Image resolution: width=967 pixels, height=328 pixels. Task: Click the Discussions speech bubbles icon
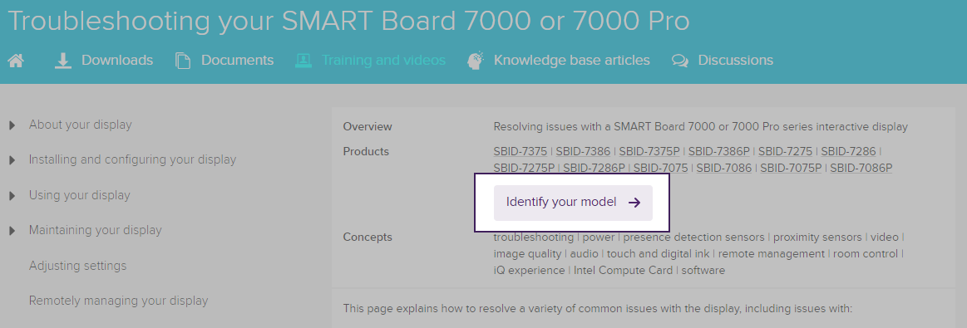680,61
